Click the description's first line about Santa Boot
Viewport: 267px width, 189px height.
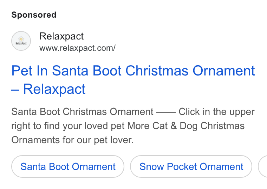pos(133,112)
